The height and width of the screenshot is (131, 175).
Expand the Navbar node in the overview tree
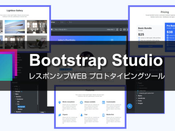[x=14, y=92]
